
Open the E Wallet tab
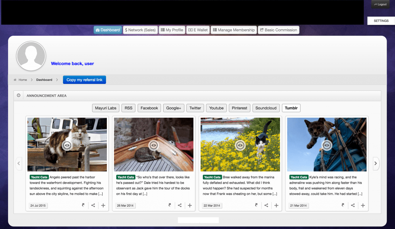[x=198, y=30]
